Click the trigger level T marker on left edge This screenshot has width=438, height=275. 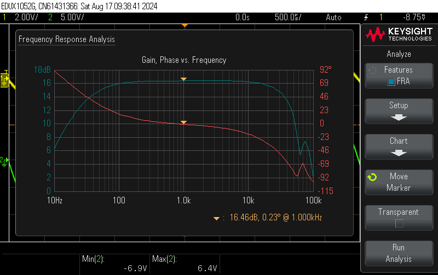pyautogui.click(x=5, y=72)
